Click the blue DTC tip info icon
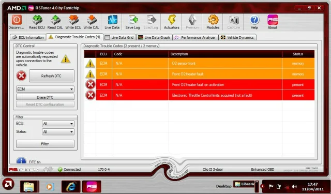Screen dimensions: 331x194 pos(21,160)
